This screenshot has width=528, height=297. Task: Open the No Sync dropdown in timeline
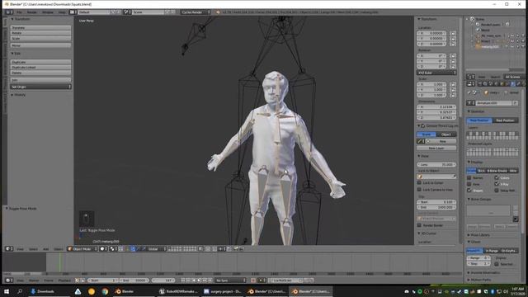click(x=231, y=280)
